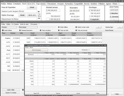Screen dimensions: 124x96
Task: Click the C. Inversée button
Action: click(114, 17)
